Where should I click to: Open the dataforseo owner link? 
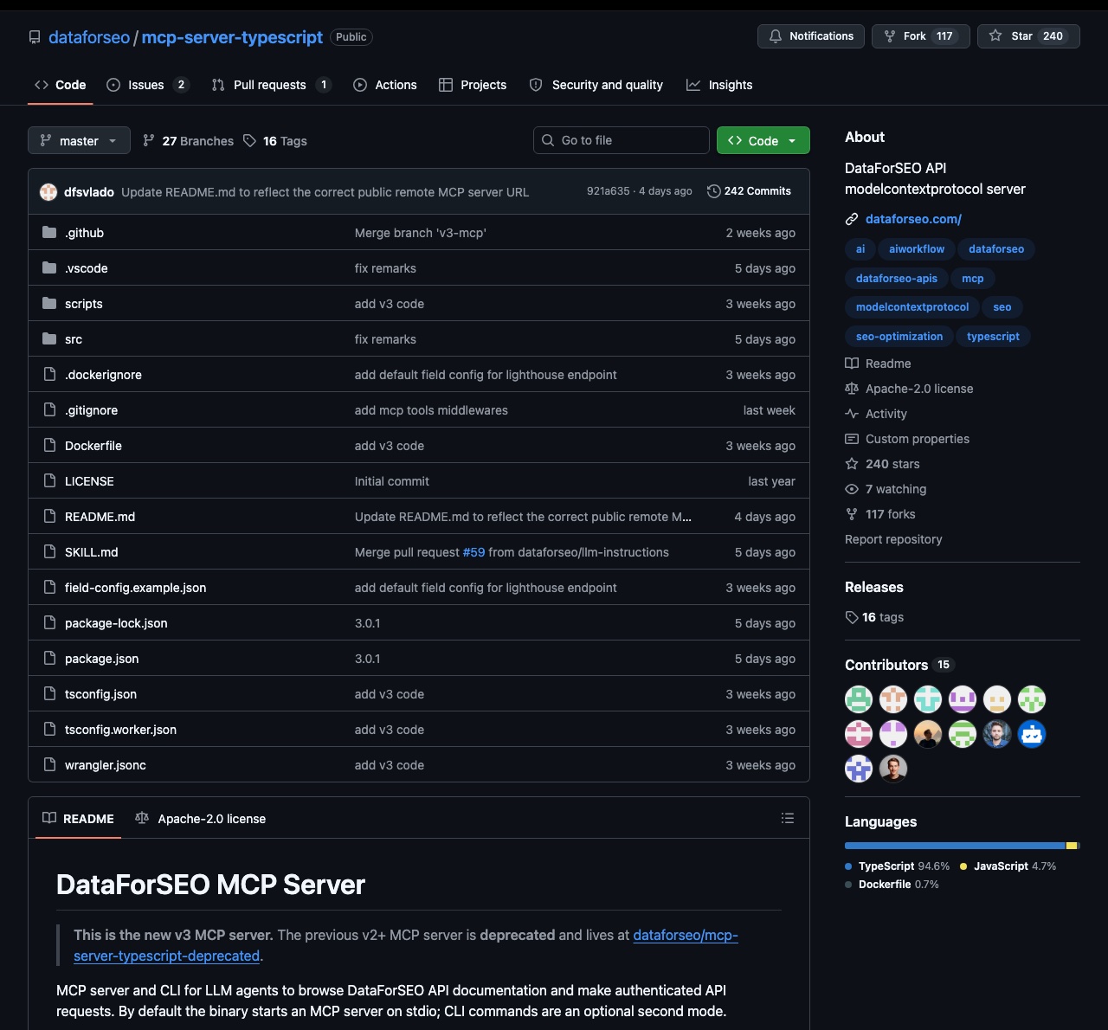pos(89,37)
